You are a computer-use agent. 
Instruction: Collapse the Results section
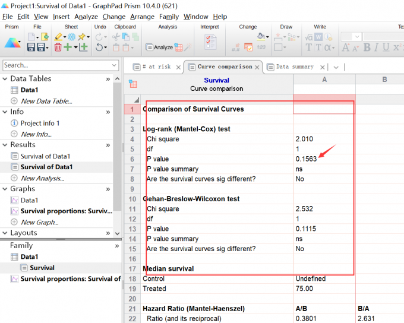5,145
